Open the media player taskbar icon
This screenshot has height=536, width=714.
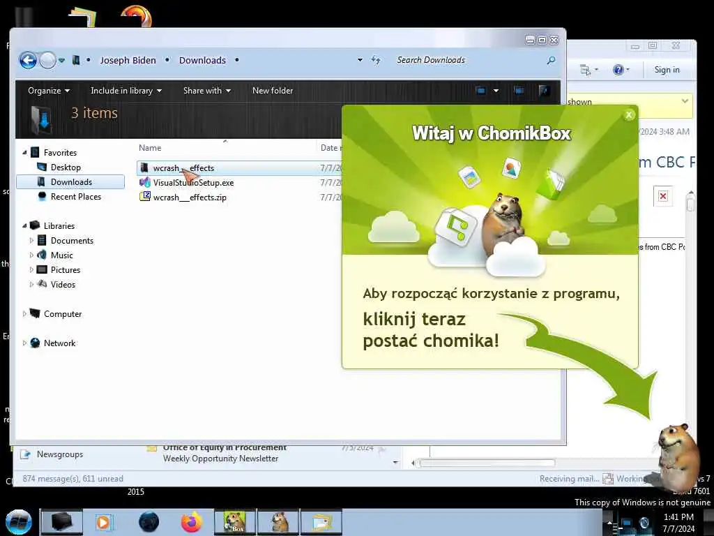104,522
